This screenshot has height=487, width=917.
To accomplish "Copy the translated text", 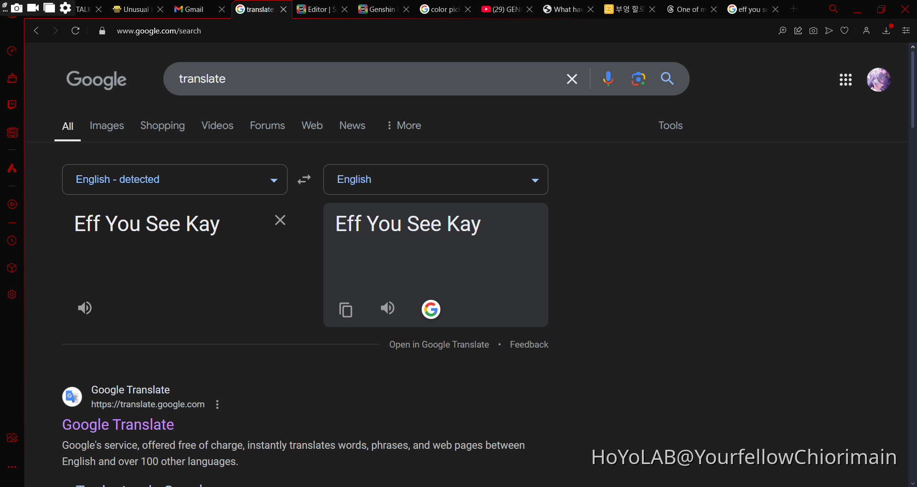I will pyautogui.click(x=345, y=309).
